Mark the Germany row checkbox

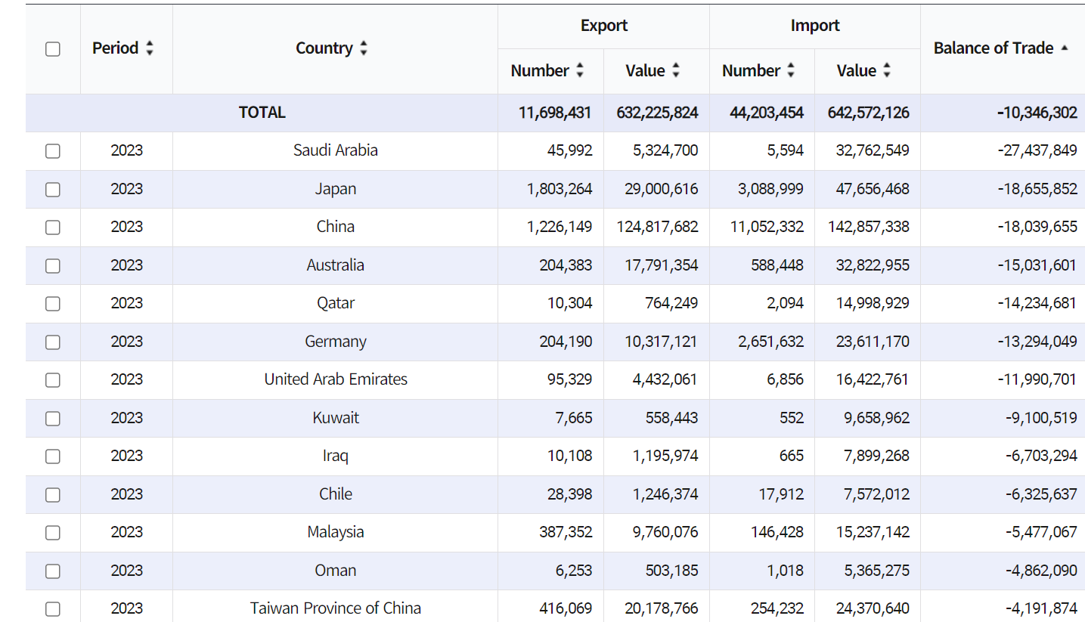(x=53, y=342)
